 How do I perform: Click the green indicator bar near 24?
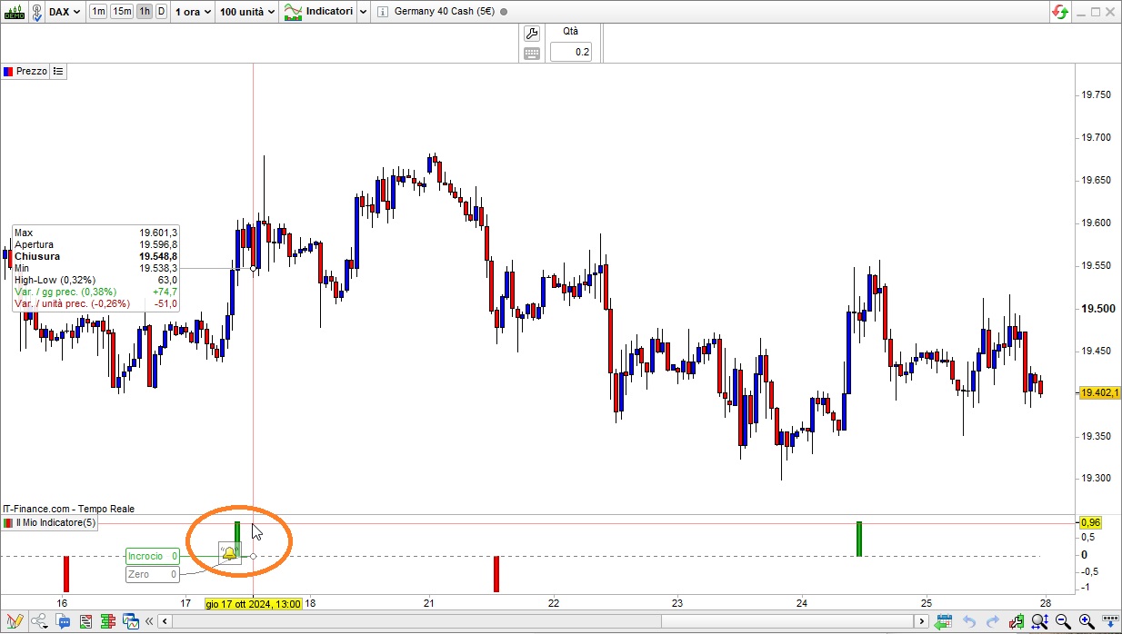[x=858, y=539]
